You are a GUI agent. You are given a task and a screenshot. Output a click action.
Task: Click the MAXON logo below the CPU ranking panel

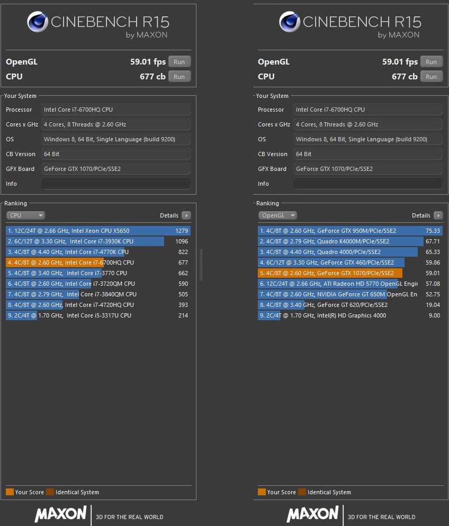tap(60, 514)
